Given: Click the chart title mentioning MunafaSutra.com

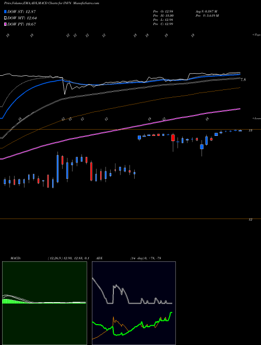Looking at the screenshot, I should [x=52, y=3].
